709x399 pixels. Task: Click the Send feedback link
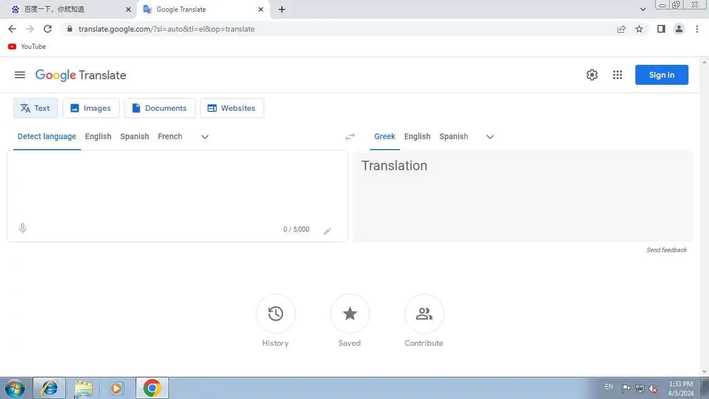coord(666,250)
